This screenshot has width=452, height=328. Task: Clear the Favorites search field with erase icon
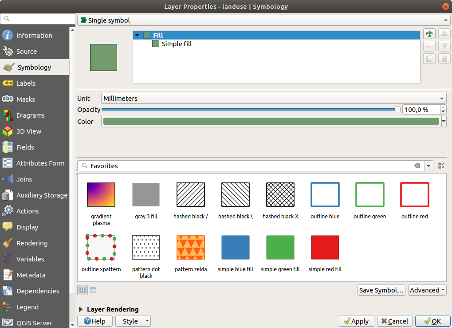(417, 166)
